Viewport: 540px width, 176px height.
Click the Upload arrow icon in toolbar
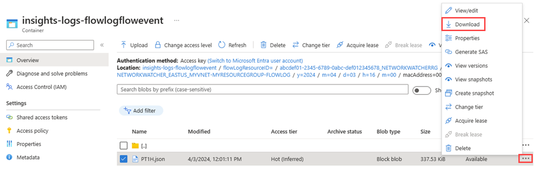point(123,45)
